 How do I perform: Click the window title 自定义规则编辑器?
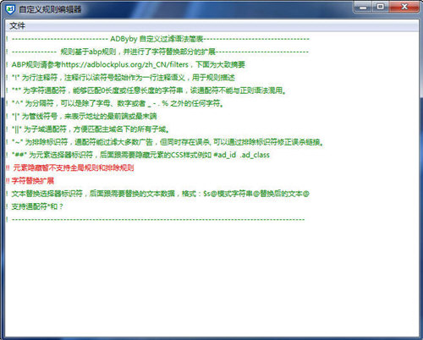coord(50,9)
